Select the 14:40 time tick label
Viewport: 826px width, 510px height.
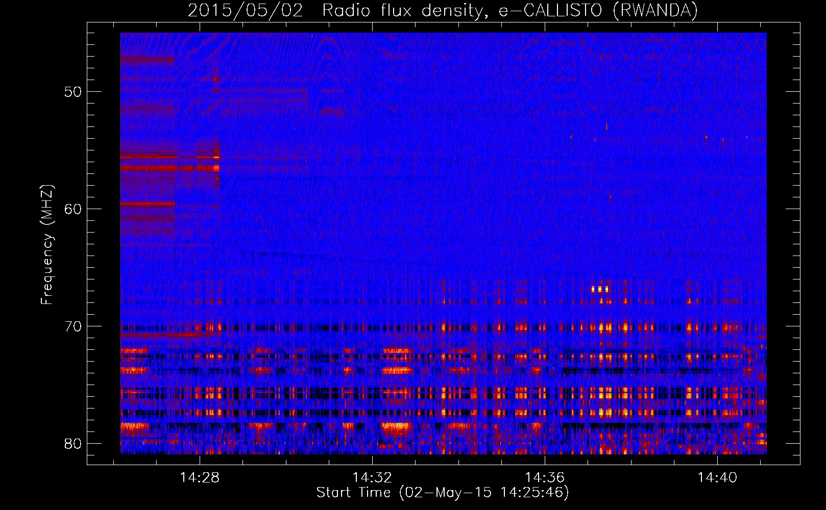(x=718, y=477)
